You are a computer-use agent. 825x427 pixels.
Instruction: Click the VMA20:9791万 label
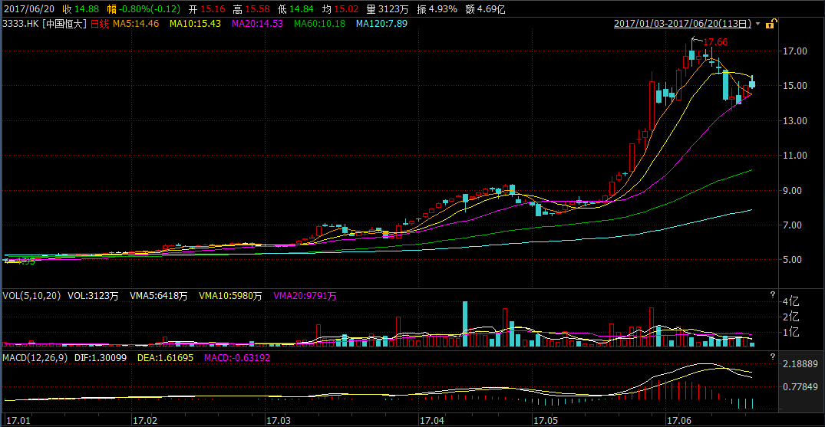305,296
